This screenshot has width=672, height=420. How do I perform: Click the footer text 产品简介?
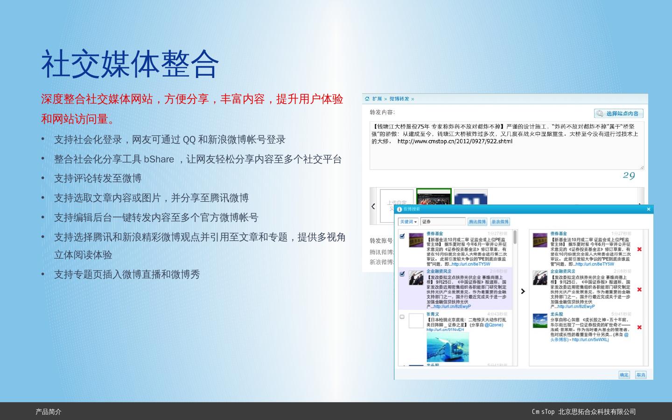point(49,412)
